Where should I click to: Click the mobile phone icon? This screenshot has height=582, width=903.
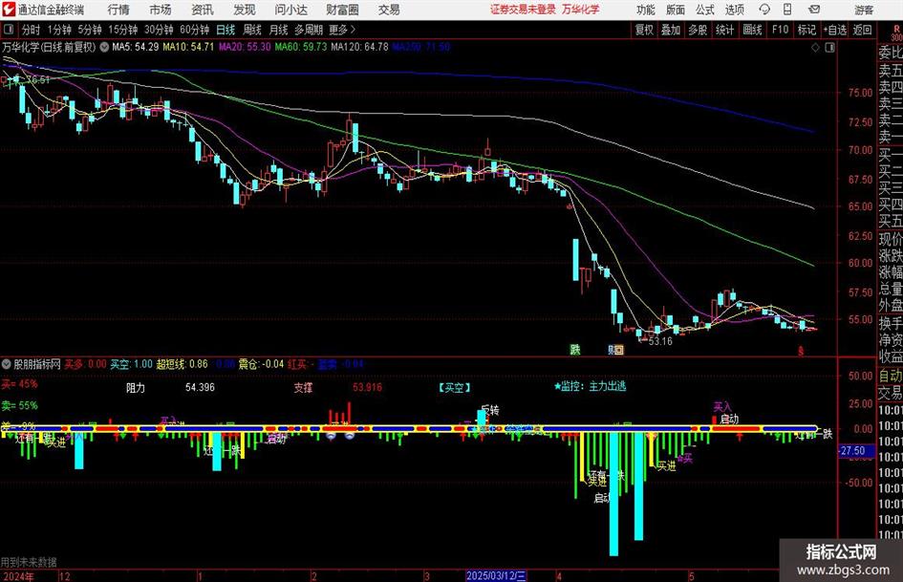787,10
